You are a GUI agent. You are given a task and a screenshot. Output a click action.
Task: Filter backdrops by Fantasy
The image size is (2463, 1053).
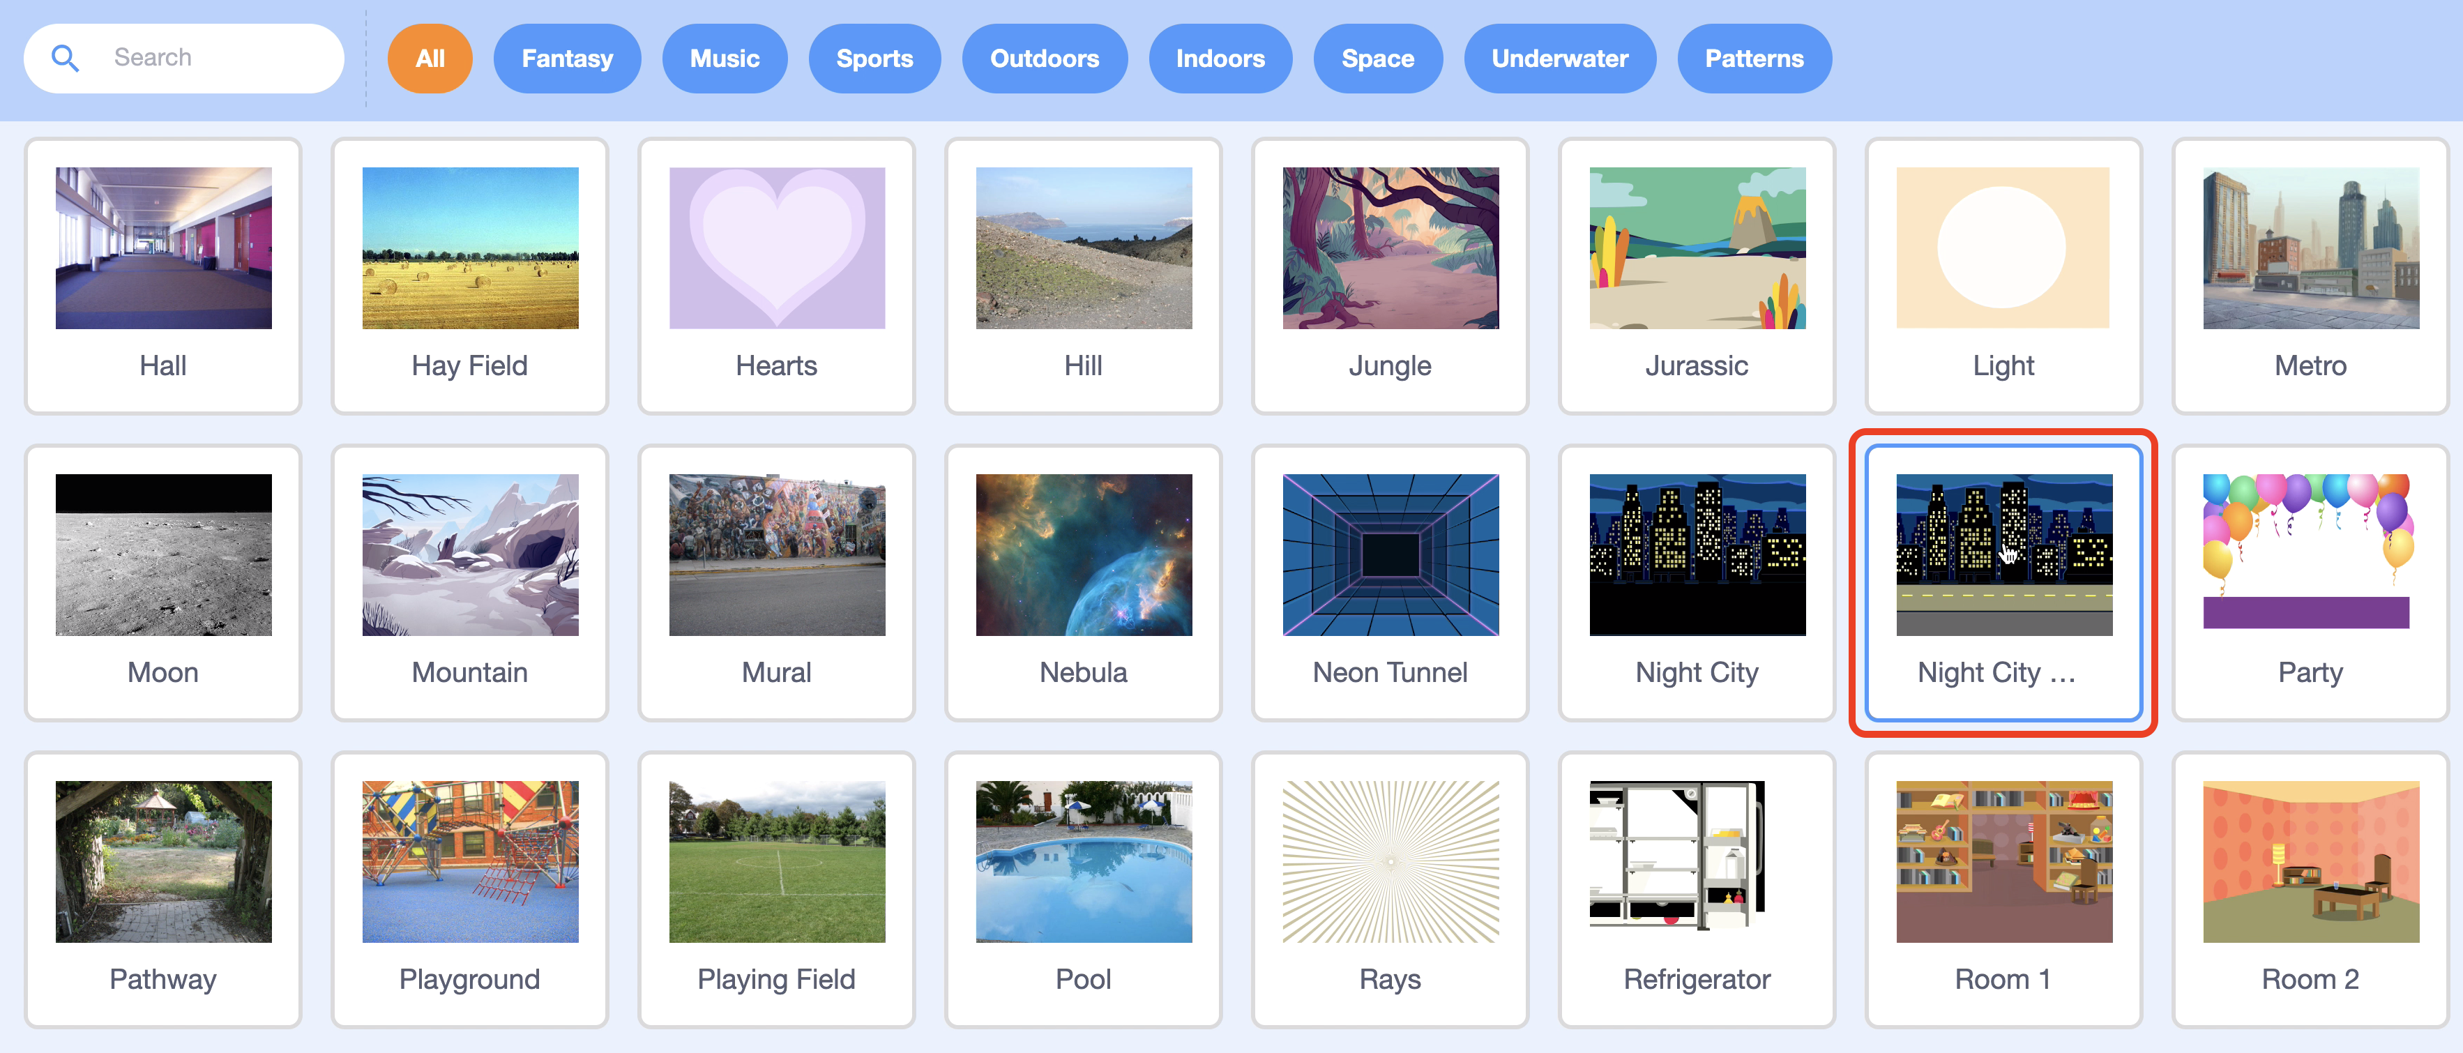(567, 59)
